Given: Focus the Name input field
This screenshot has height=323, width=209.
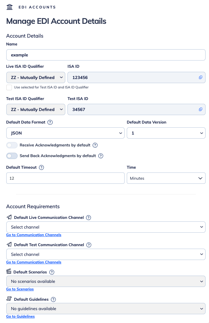Looking at the screenshot, I should 106,55.
